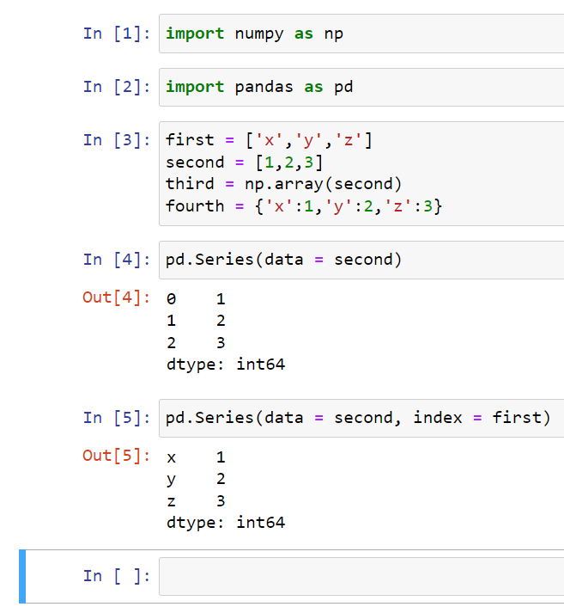Click the In [2]: prompt label

tap(116, 87)
